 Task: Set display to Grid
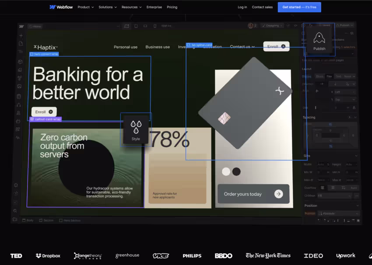[338, 77]
